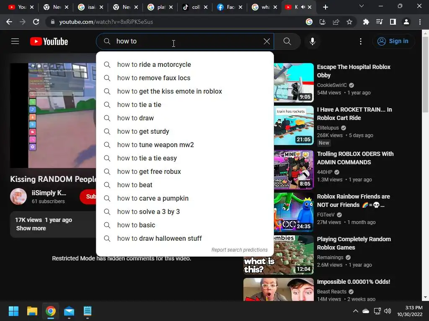Choose 'how to get the kiss emote in roblox'
The width and height of the screenshot is (429, 321).
[x=185, y=92]
